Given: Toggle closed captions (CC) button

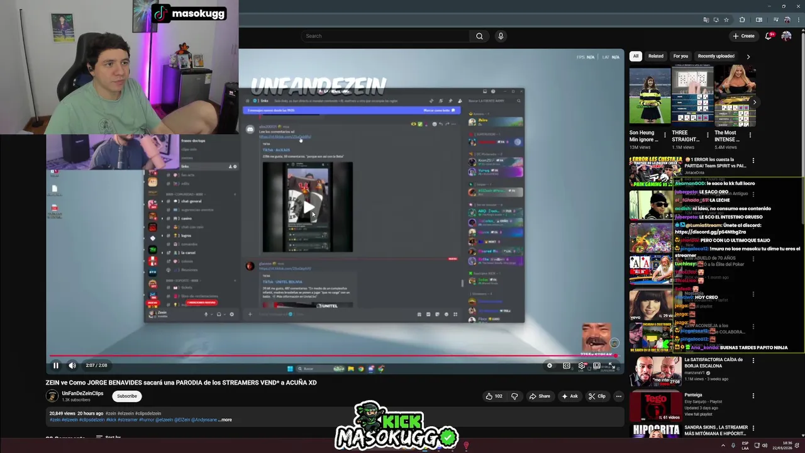Looking at the screenshot, I should [567, 366].
